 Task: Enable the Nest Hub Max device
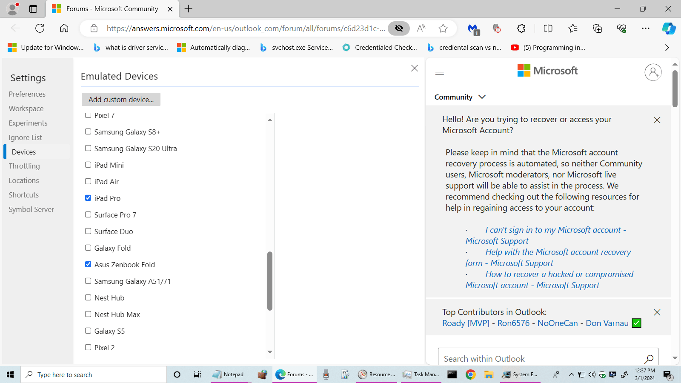(88, 314)
